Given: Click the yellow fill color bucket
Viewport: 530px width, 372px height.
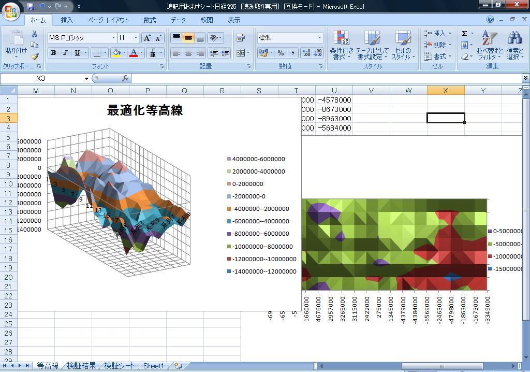Looking at the screenshot, I should (116, 53).
